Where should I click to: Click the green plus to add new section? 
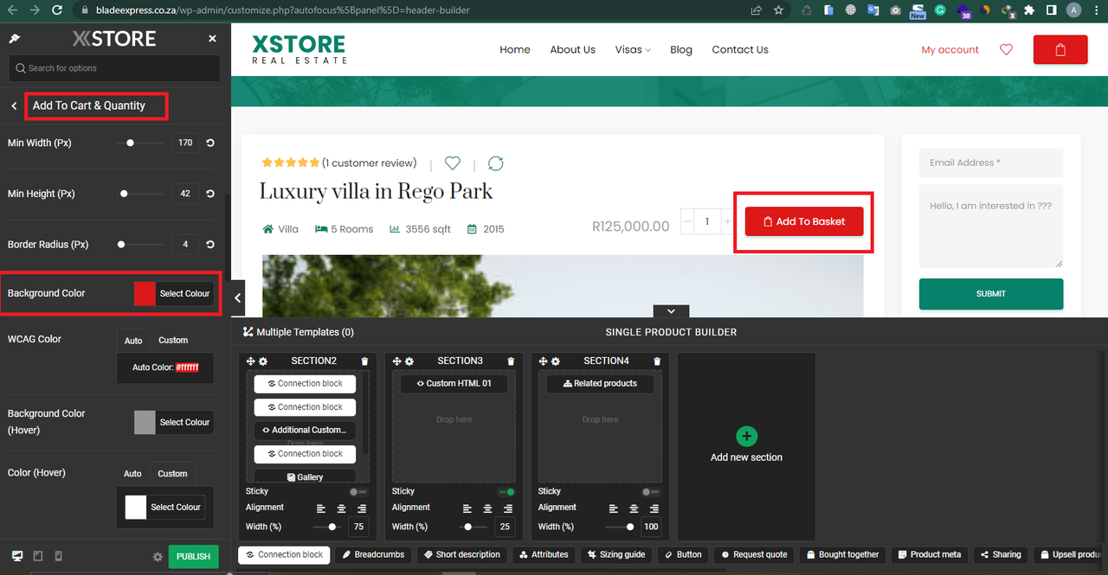tap(746, 437)
